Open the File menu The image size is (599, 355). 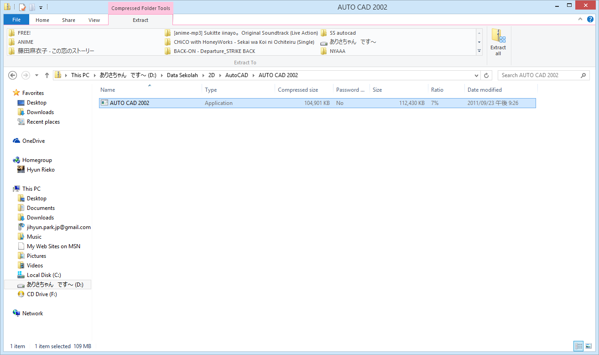(x=16, y=20)
